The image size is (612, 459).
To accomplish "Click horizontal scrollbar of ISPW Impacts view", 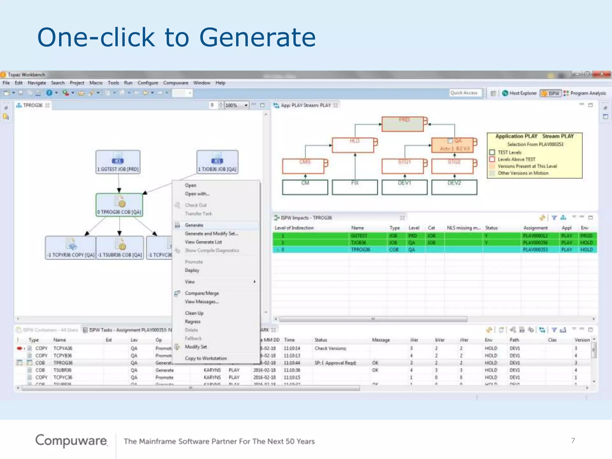I will coord(374,319).
